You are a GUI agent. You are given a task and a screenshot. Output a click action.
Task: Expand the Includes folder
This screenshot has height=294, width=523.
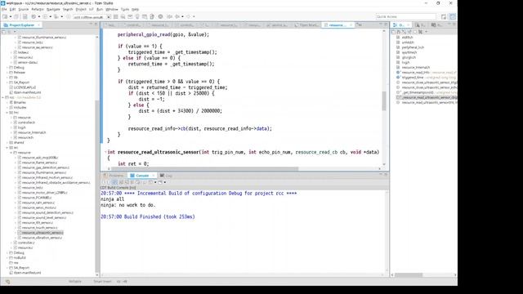click(7, 107)
